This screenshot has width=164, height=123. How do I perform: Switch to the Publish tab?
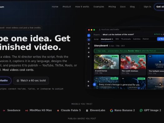[x=146, y=39]
